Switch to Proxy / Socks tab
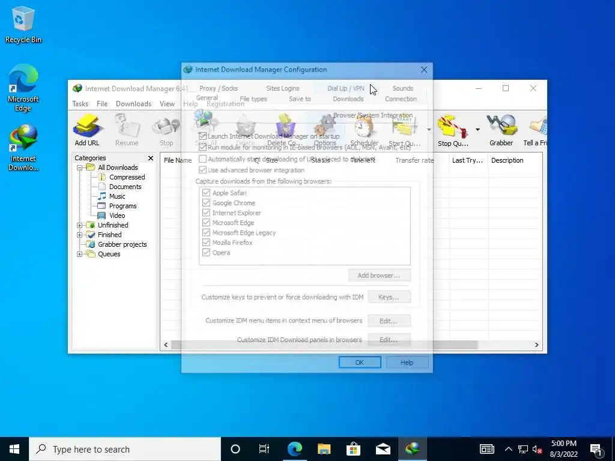 click(219, 88)
